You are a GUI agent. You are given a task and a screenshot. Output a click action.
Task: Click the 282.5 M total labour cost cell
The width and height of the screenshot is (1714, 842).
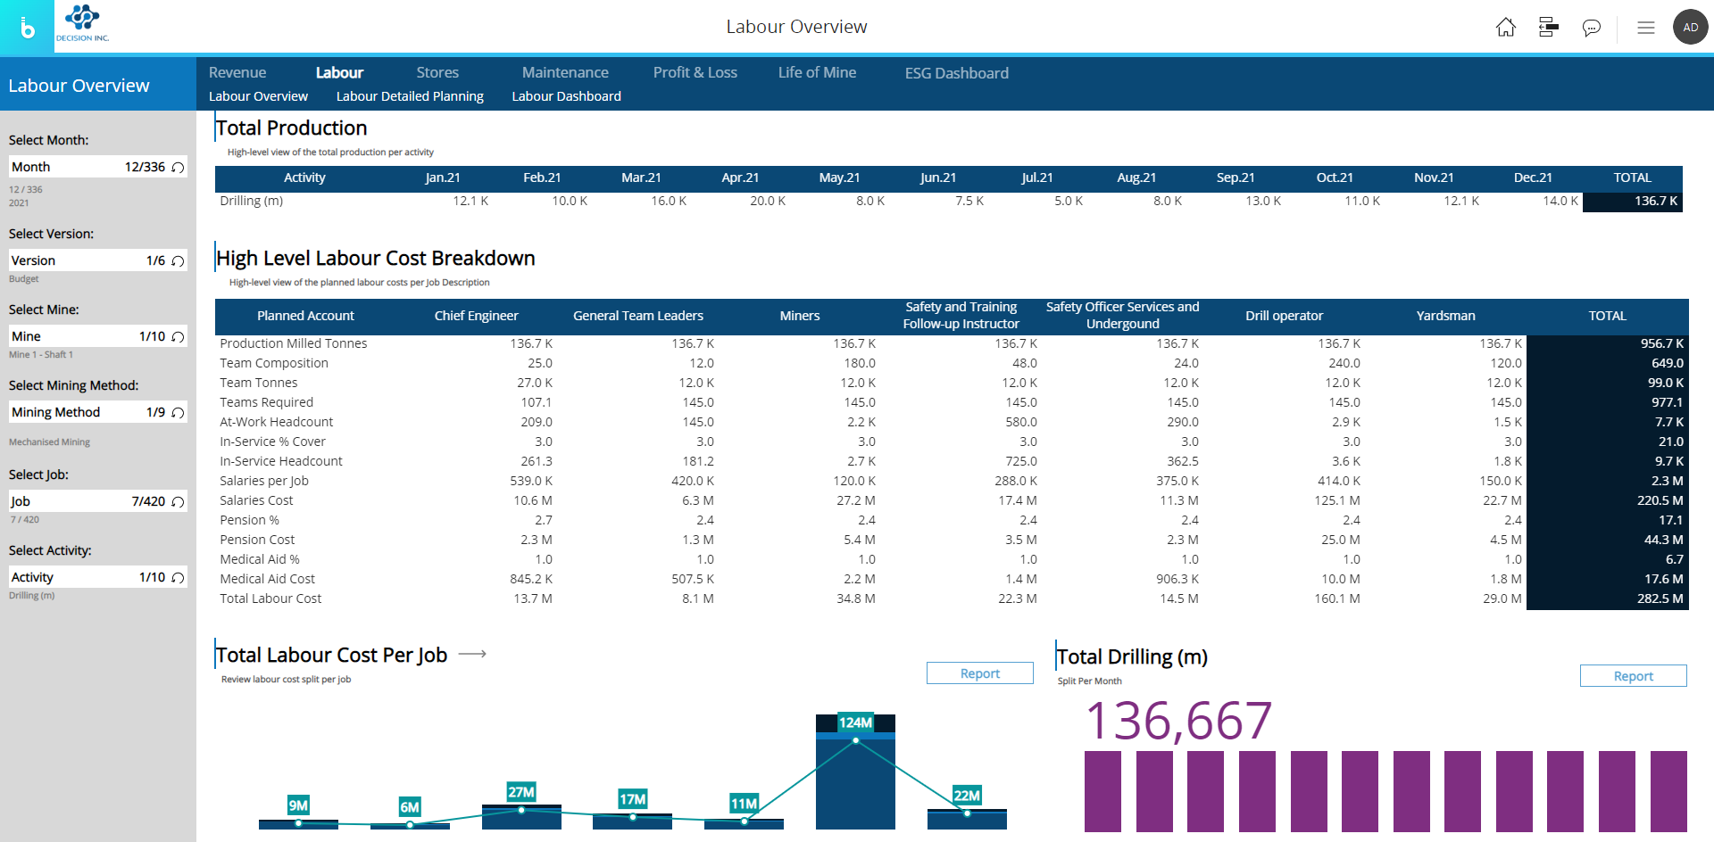1608,598
